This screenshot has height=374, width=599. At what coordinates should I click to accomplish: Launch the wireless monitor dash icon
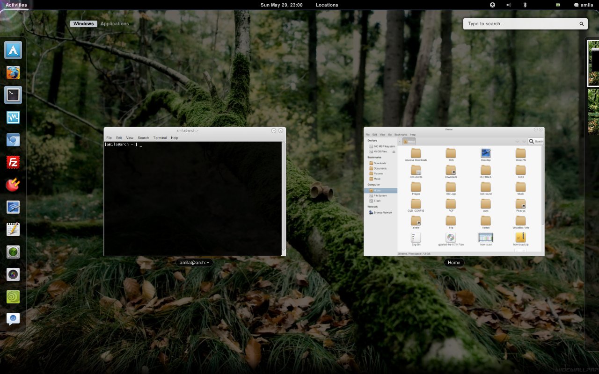pos(13,207)
